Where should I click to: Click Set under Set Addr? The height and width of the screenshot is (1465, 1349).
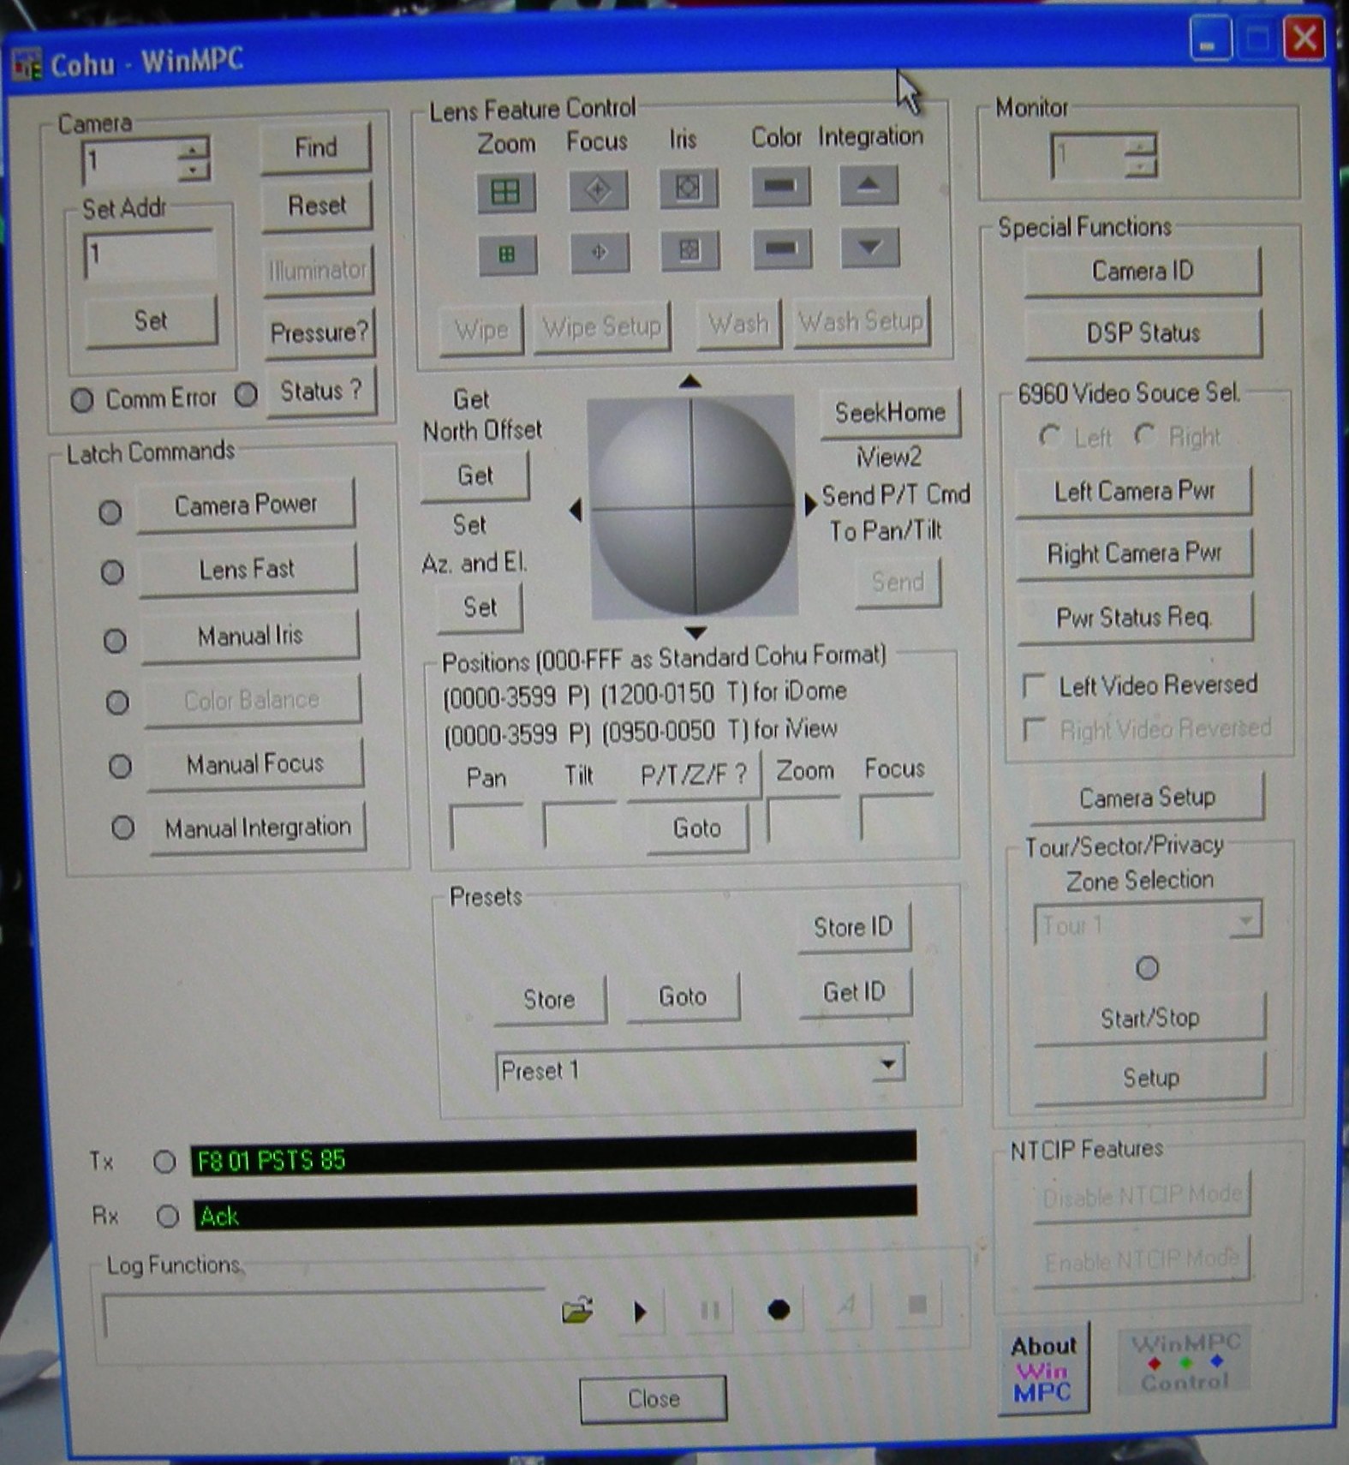coord(151,321)
